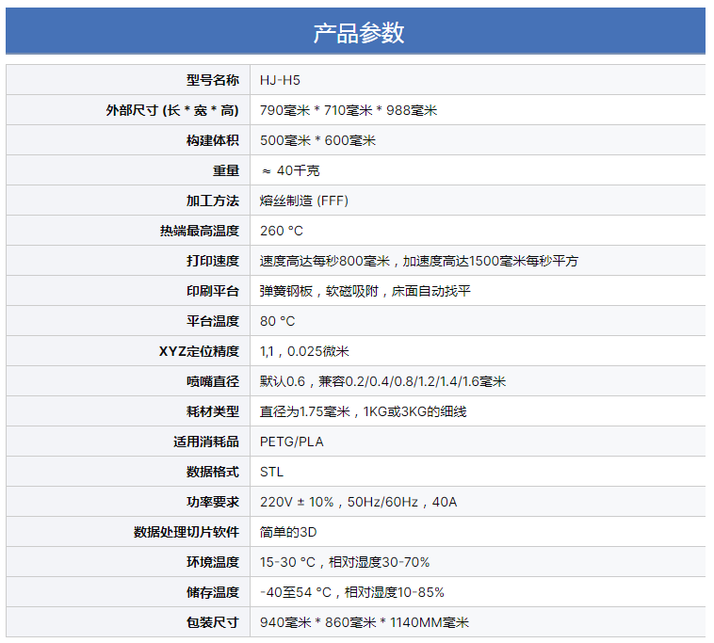This screenshot has height=643, width=714.
Task: Select the ambient temperature value 15-30 °C
Action: click(x=345, y=562)
